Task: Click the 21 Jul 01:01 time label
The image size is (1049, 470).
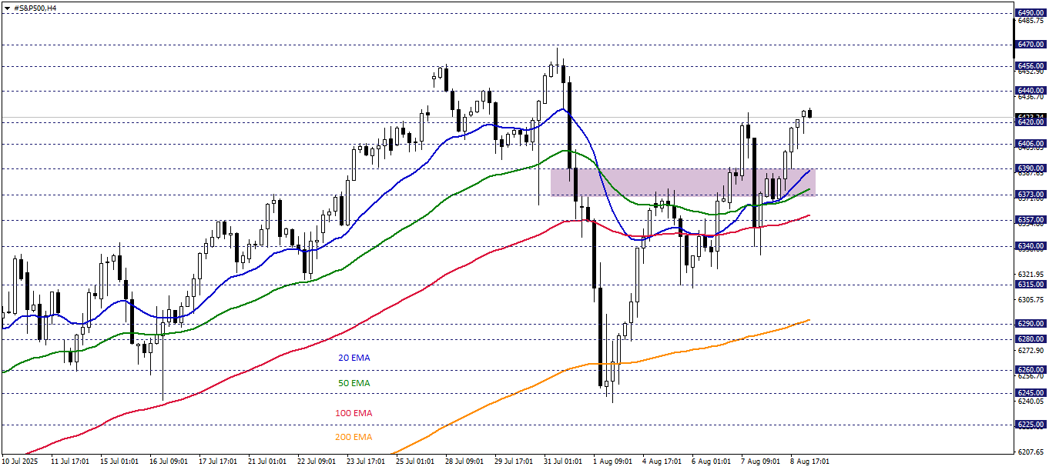Action: point(266,462)
